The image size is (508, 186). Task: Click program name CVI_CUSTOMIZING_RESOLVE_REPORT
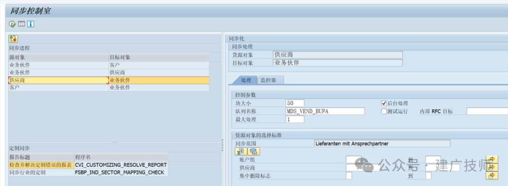click(x=121, y=165)
